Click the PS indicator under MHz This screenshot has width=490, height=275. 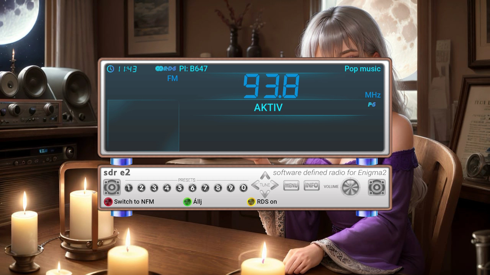click(x=372, y=104)
